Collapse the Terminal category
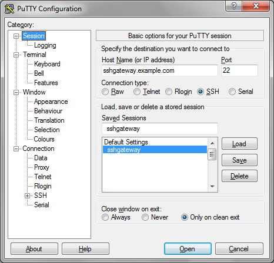Image resolution: width=274 pixels, height=263 pixels. (x=16, y=55)
